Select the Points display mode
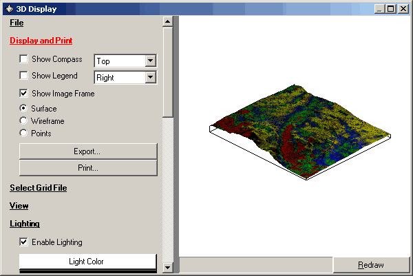 point(23,133)
